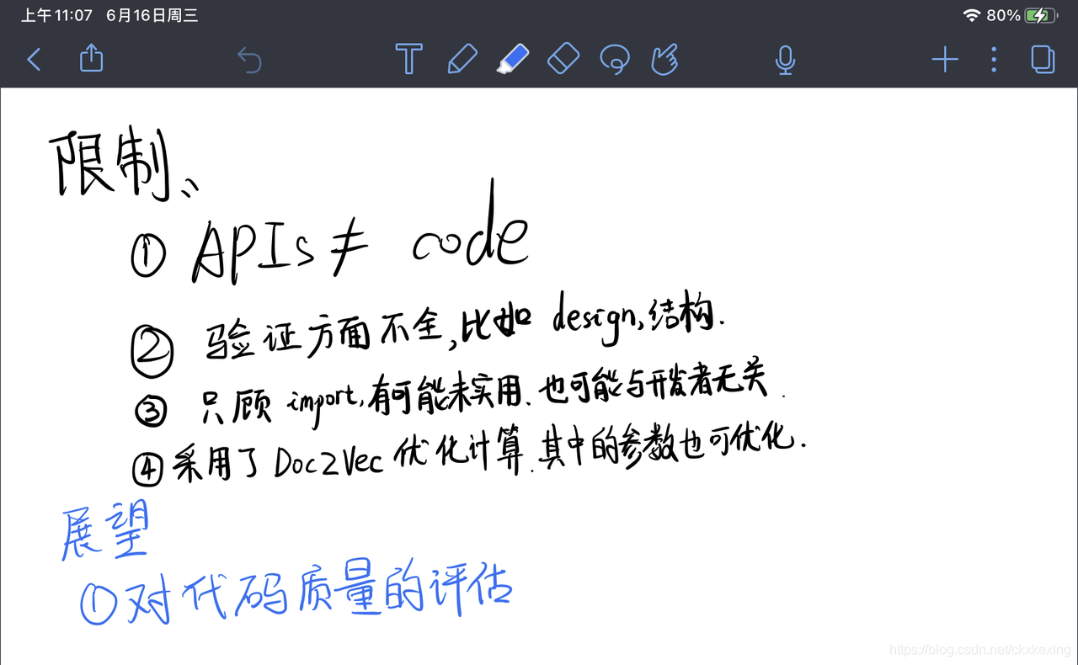Open the share/export icon
The image size is (1078, 665).
coord(91,58)
